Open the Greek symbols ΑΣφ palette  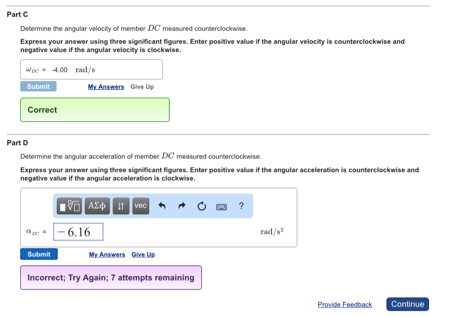(97, 206)
